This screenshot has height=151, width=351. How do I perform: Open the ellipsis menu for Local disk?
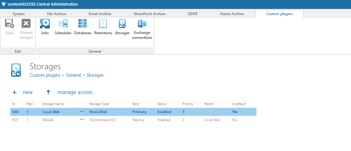(82, 112)
